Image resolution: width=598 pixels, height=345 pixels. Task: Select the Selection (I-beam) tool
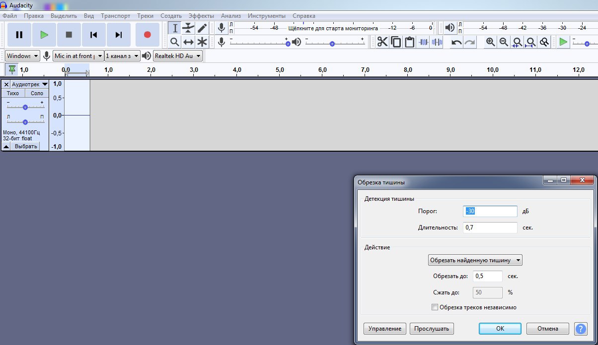(175, 28)
